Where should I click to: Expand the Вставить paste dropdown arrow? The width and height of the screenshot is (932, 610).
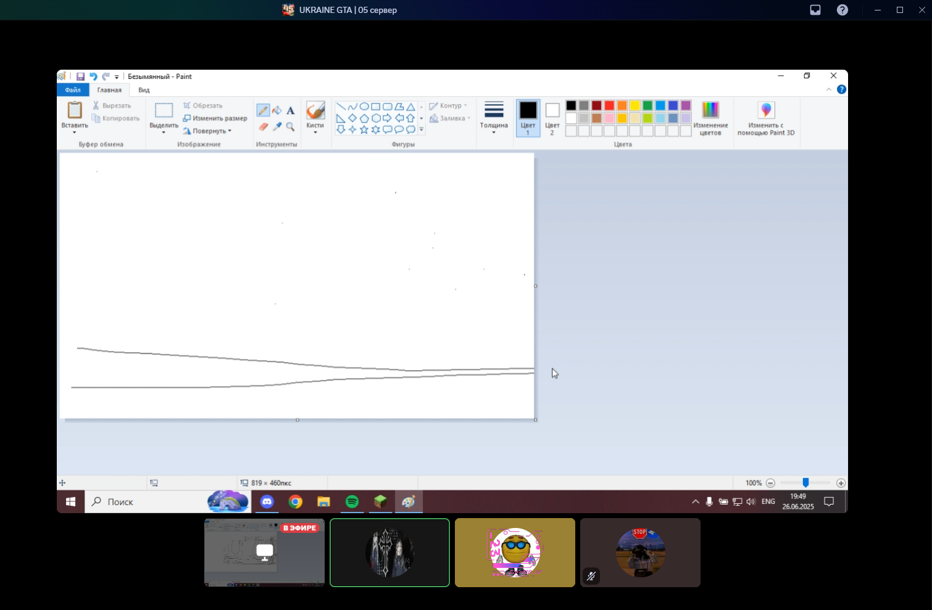pyautogui.click(x=75, y=133)
